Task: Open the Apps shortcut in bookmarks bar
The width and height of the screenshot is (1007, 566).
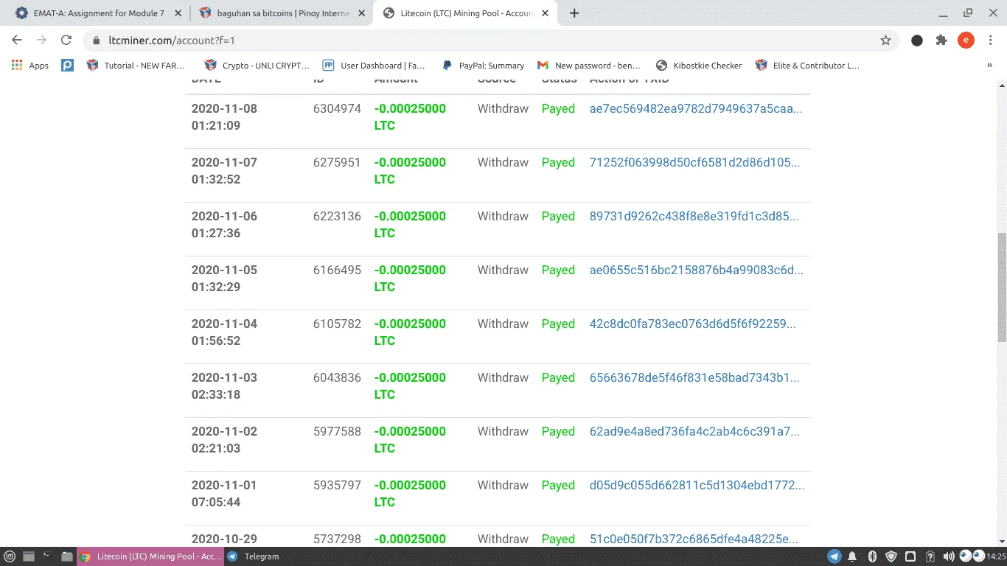Action: (x=30, y=66)
